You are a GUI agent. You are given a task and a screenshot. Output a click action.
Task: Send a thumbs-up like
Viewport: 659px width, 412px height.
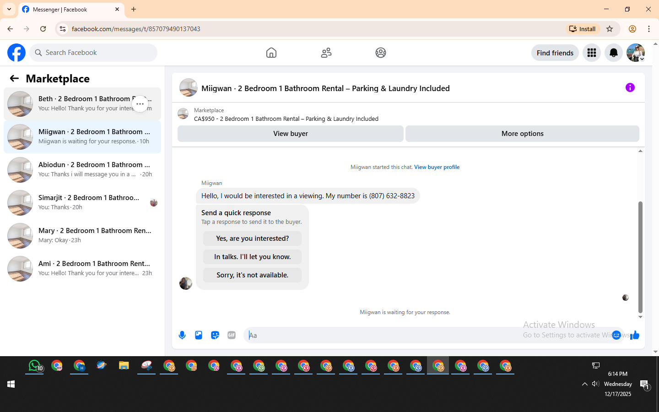635,335
